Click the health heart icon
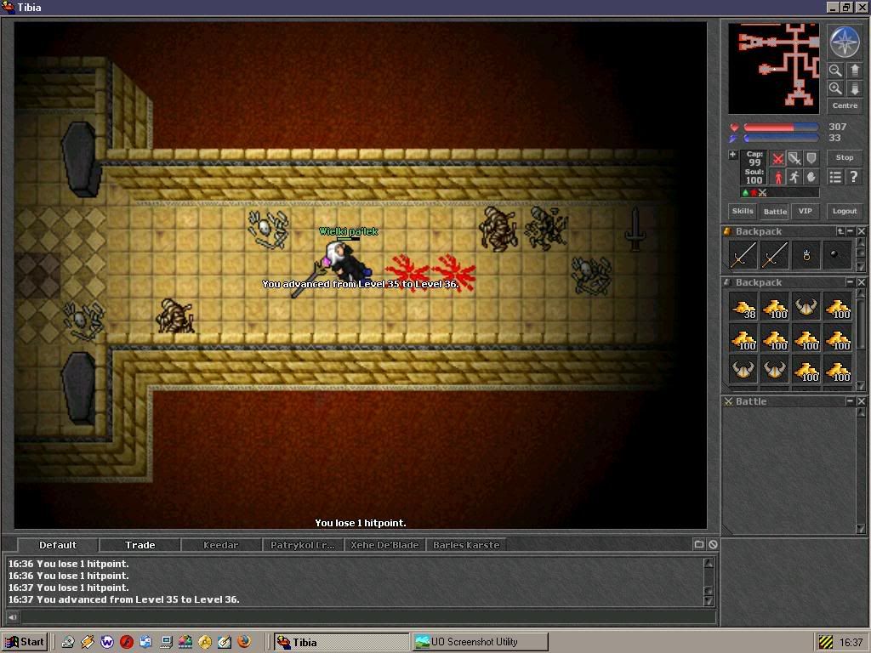This screenshot has width=871, height=653. 734,128
